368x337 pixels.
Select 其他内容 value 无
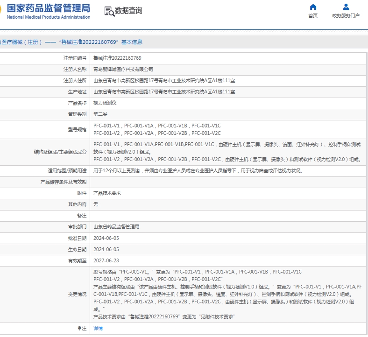pyautogui.click(x=96, y=204)
